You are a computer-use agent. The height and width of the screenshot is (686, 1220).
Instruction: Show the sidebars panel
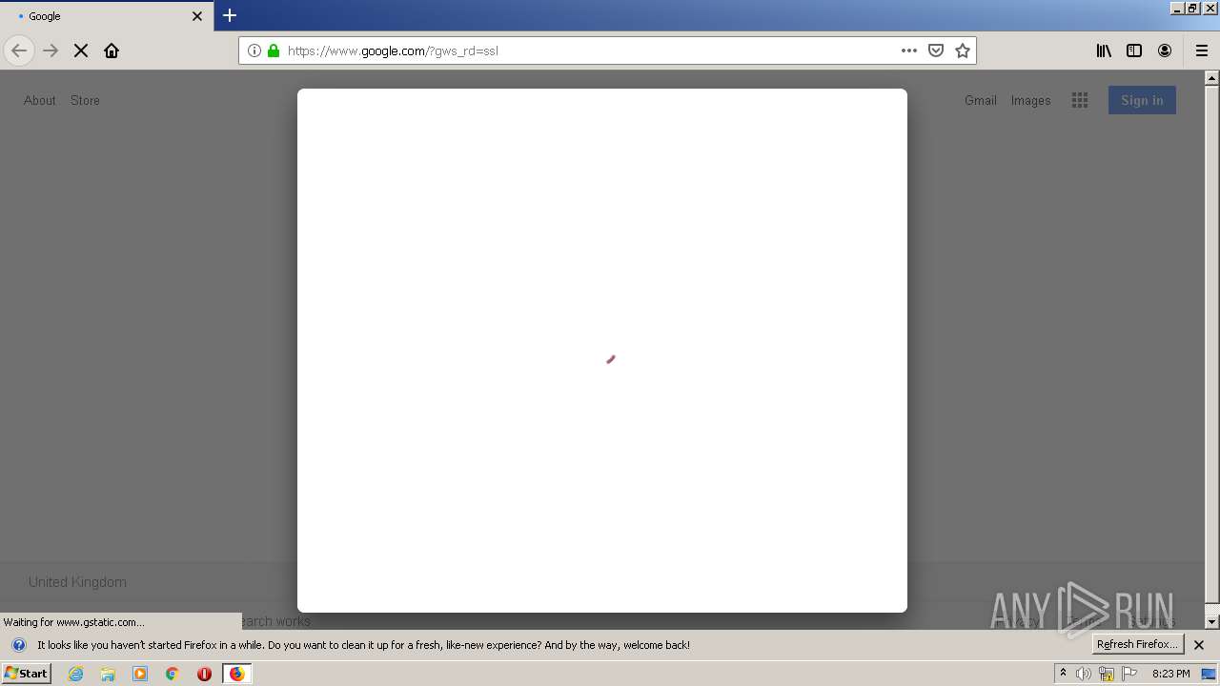pyautogui.click(x=1134, y=50)
